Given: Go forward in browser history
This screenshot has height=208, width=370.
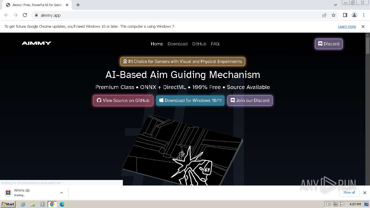Looking at the screenshot, I should point(16,15).
